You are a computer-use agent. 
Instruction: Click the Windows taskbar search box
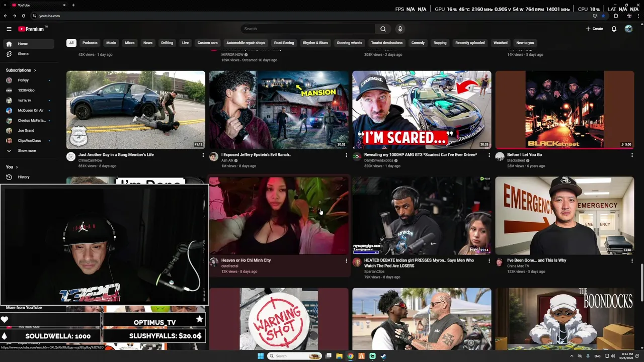pos(294,356)
